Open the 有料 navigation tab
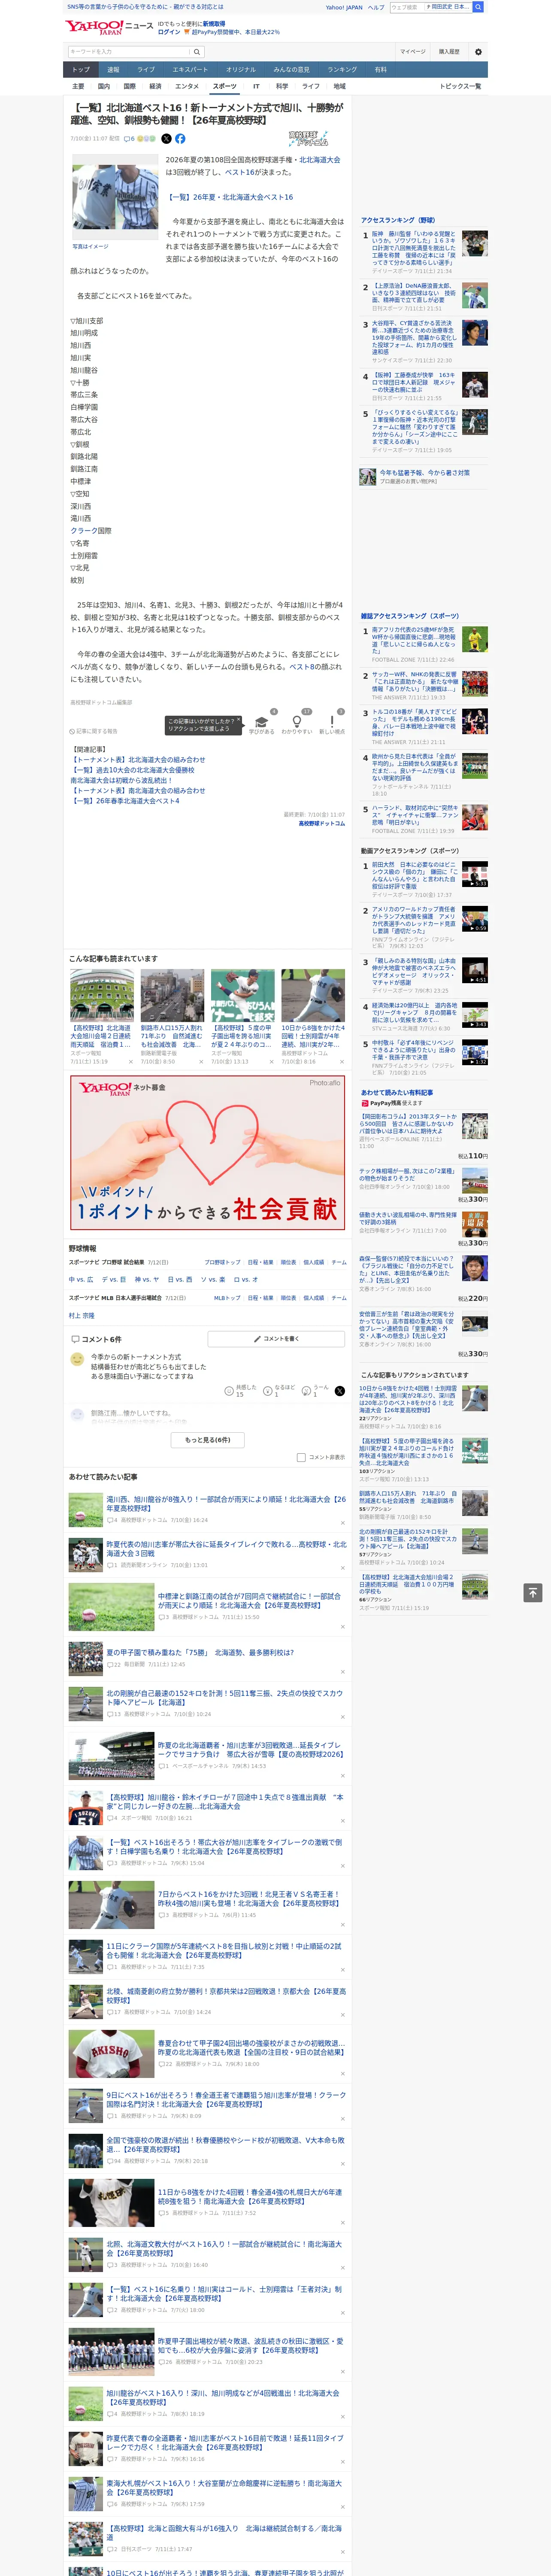 point(380,70)
